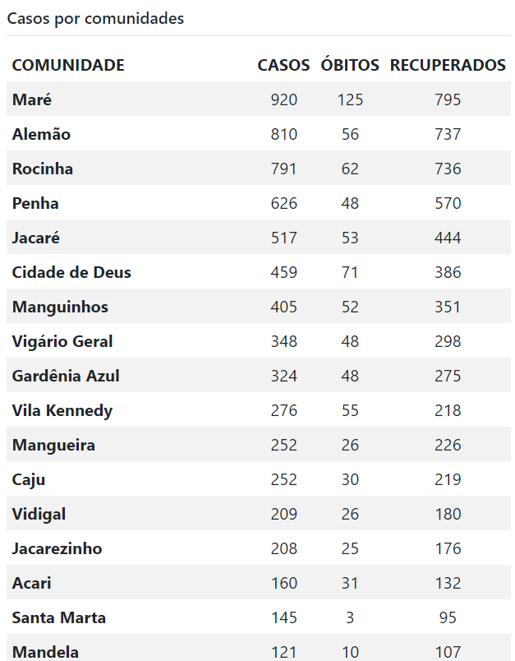The image size is (515, 661).
Task: Click the Casos por comunidades title
Action: (x=95, y=19)
